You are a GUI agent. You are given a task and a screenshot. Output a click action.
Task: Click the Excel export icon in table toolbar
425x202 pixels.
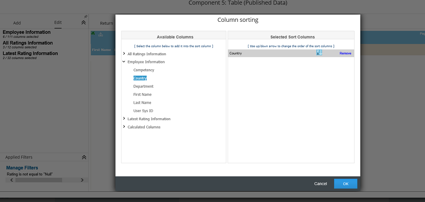coord(93,33)
